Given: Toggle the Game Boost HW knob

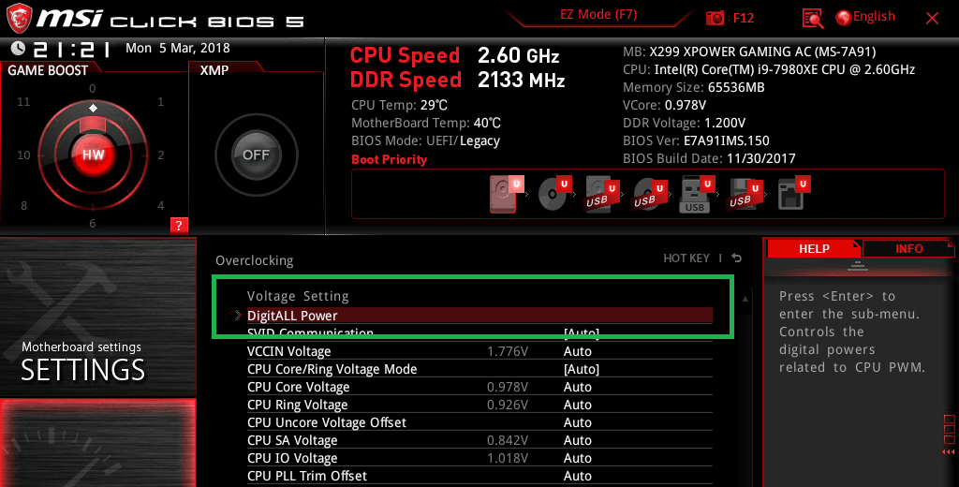Looking at the screenshot, I should 93,155.
